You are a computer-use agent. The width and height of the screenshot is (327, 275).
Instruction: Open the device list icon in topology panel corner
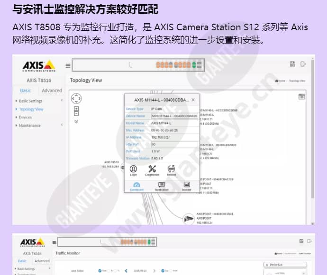[301, 97]
